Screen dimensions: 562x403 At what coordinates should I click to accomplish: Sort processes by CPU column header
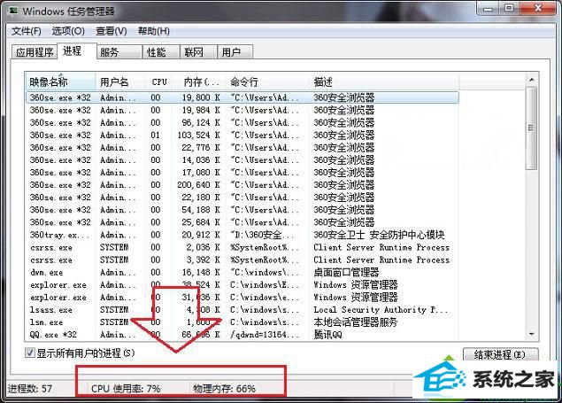(158, 81)
